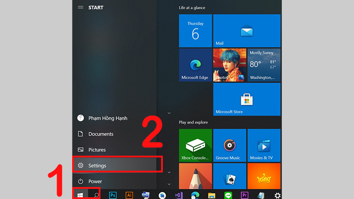The image size is (354, 199).
Task: Click the Power option
Action: point(115,181)
